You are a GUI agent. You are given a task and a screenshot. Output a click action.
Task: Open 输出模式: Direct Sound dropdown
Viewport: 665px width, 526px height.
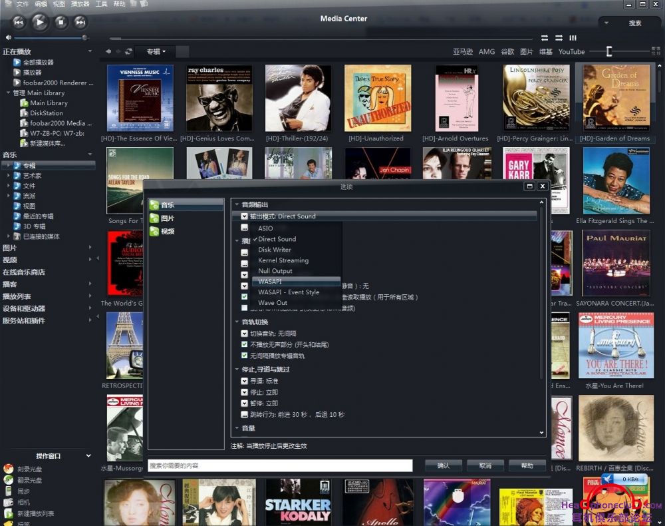coord(384,216)
